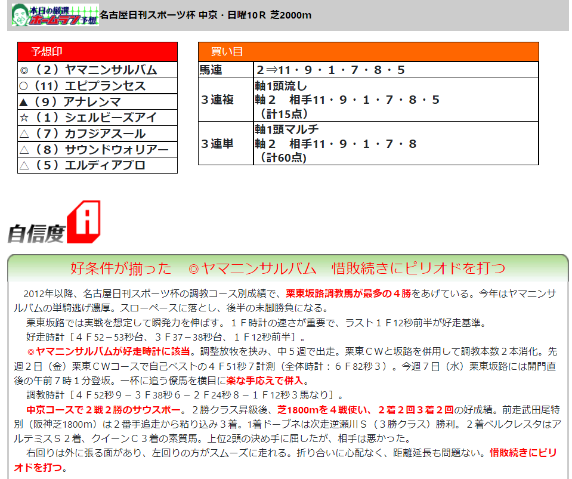This screenshot has height=479, width=572.
Task: Click the line starting 調教時計［4F52秒9
Action: pos(184,395)
